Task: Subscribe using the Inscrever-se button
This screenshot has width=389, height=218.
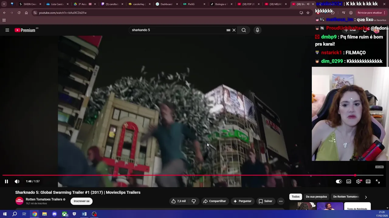Action: (x=81, y=201)
